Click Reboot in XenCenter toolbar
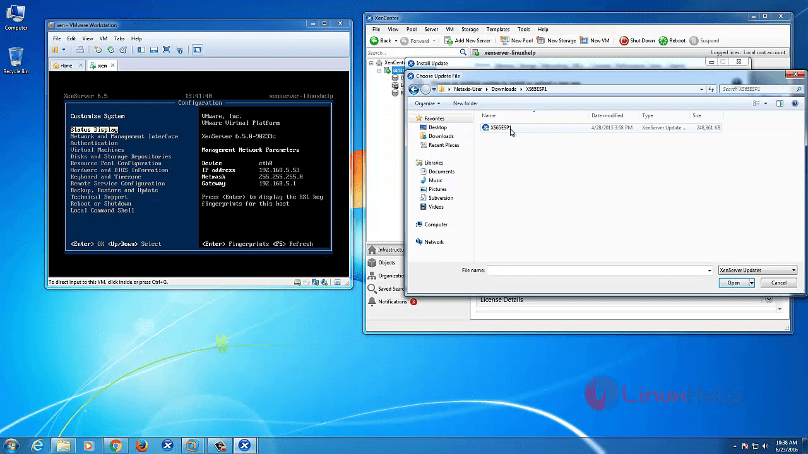This screenshot has height=454, width=808. click(x=672, y=40)
